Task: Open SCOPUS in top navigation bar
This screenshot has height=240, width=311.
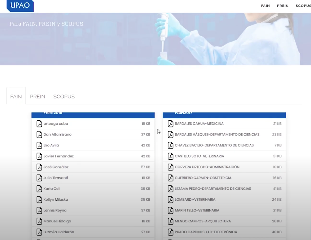Action: (303, 6)
